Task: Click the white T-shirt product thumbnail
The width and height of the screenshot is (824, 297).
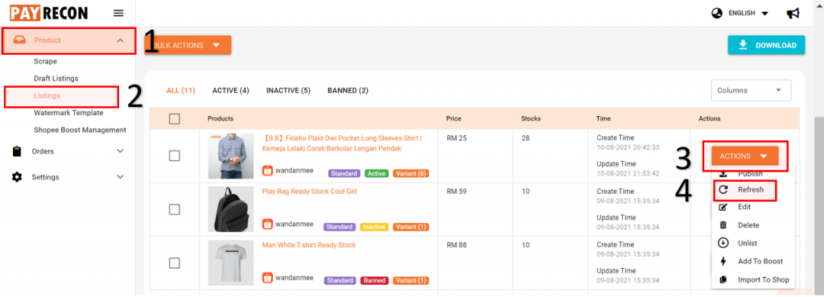Action: point(226,263)
